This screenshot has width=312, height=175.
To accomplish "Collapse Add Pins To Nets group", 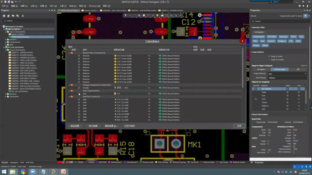I will click(x=69, y=97).
